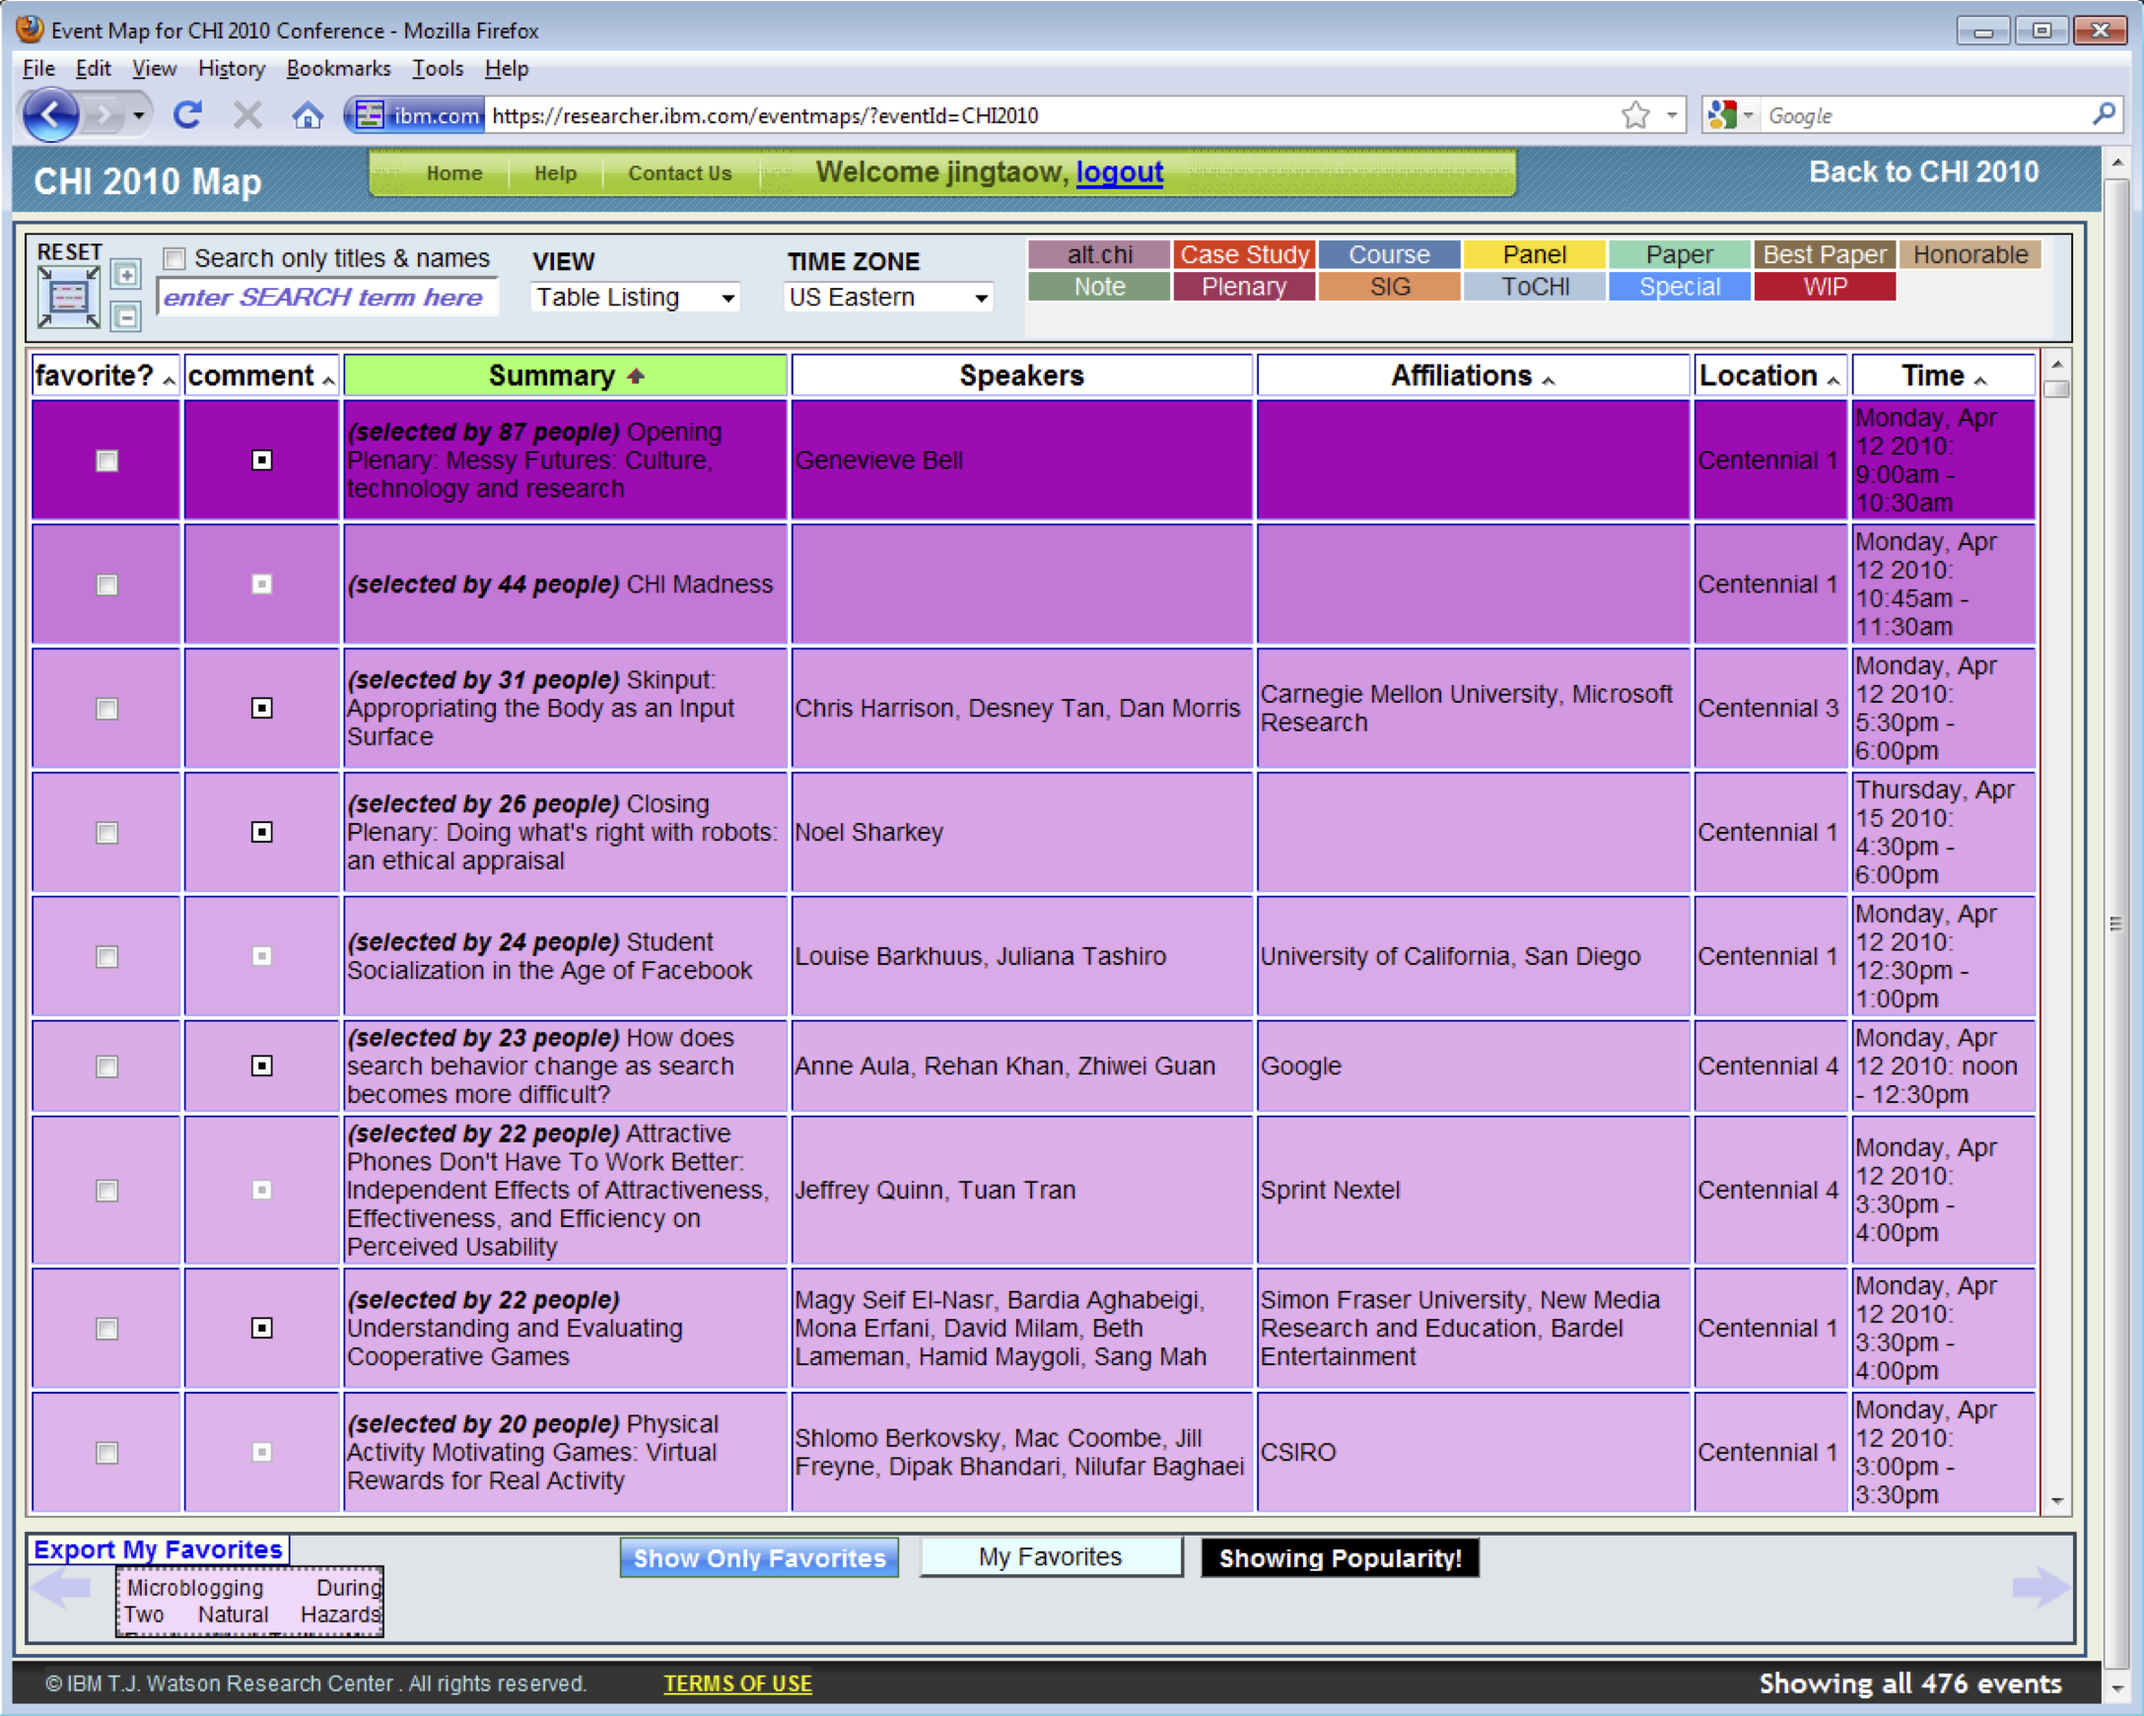Mark Opening Plenary as favorite
This screenshot has height=1716, width=2144.
(106, 460)
